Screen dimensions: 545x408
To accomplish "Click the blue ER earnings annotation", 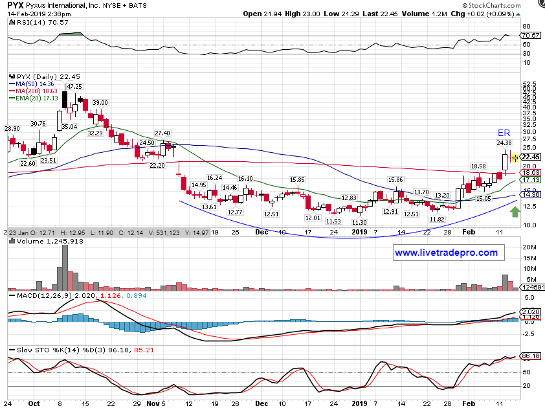I will pyautogui.click(x=504, y=133).
